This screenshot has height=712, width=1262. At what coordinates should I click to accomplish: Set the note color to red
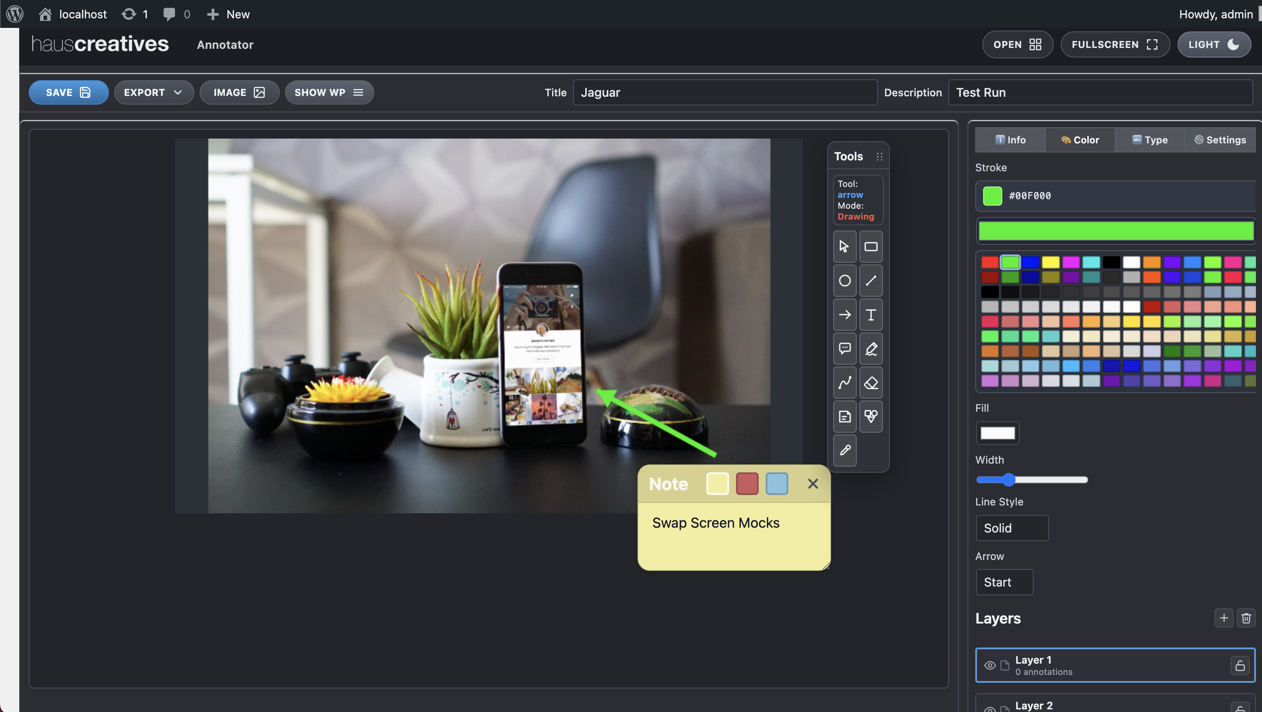[746, 484]
